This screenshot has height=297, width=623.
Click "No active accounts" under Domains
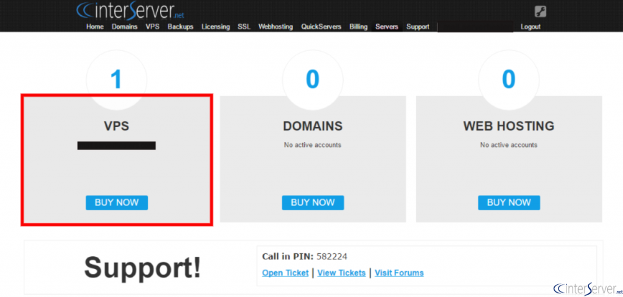pos(312,145)
